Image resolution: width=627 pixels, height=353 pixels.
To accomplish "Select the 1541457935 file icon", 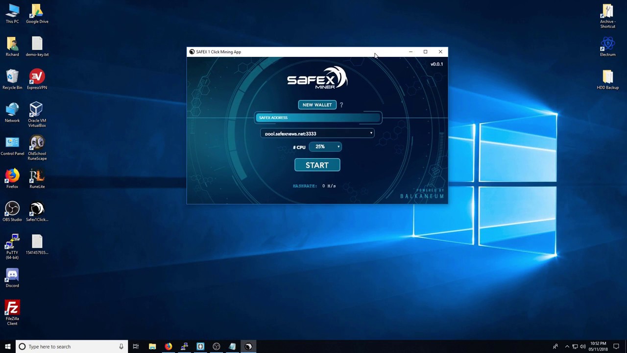I will 37,244.
